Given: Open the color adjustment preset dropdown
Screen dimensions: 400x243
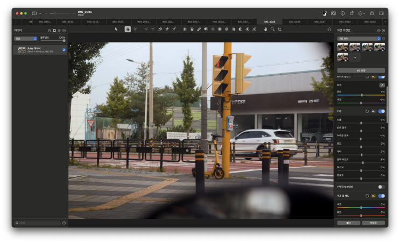Looking at the screenshot, I should [359, 39].
